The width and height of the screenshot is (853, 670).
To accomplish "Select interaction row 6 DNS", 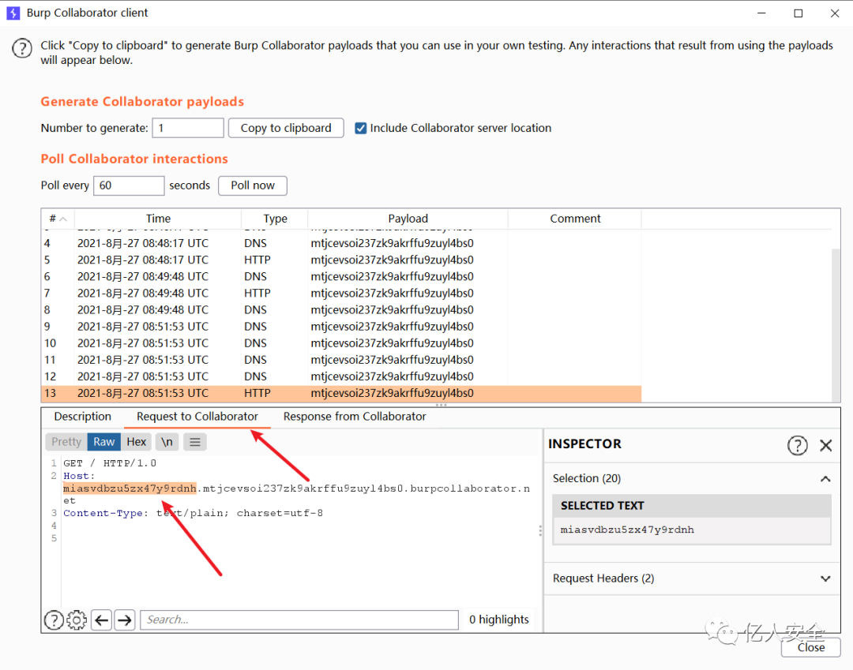I will pyautogui.click(x=341, y=276).
